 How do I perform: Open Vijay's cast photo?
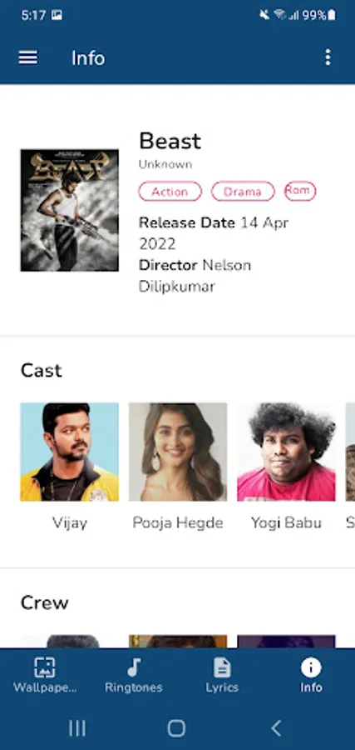(69, 452)
